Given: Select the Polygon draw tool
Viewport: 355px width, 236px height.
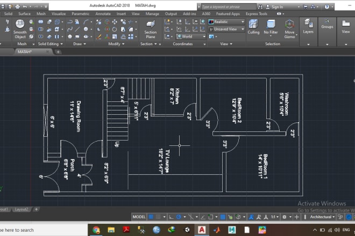Looking at the screenshot, I should [x=70, y=36].
